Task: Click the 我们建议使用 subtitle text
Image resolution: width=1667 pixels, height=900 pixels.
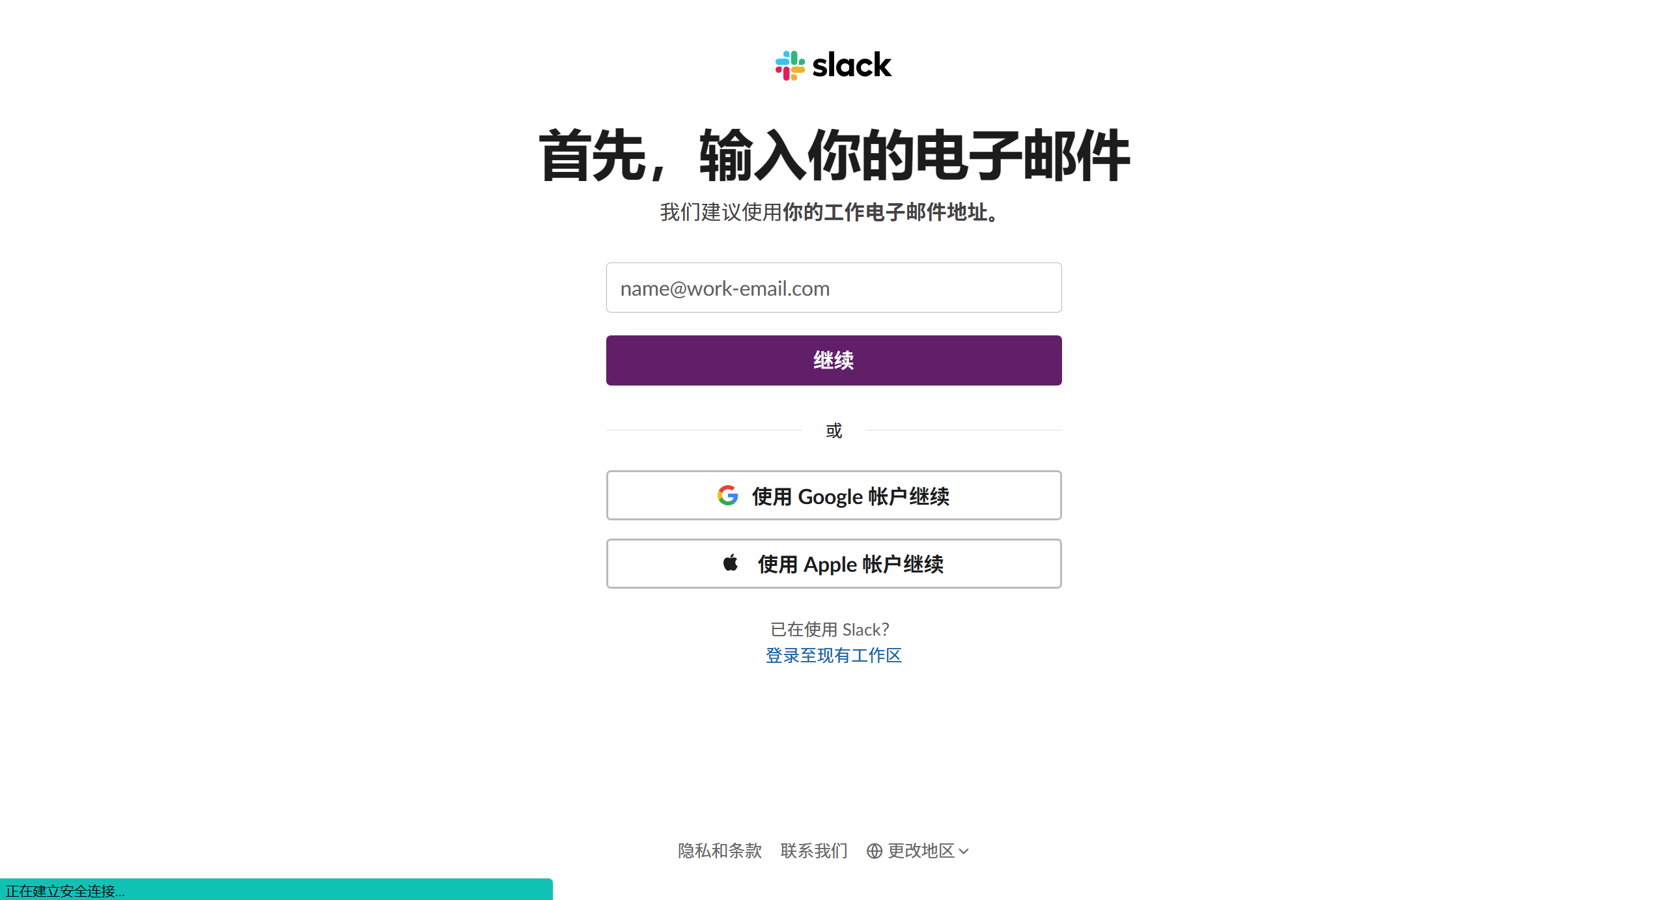Action: 721,212
